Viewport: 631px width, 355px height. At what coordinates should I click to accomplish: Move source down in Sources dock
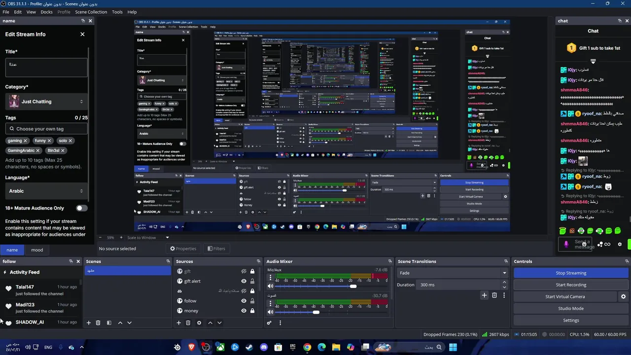(219, 323)
